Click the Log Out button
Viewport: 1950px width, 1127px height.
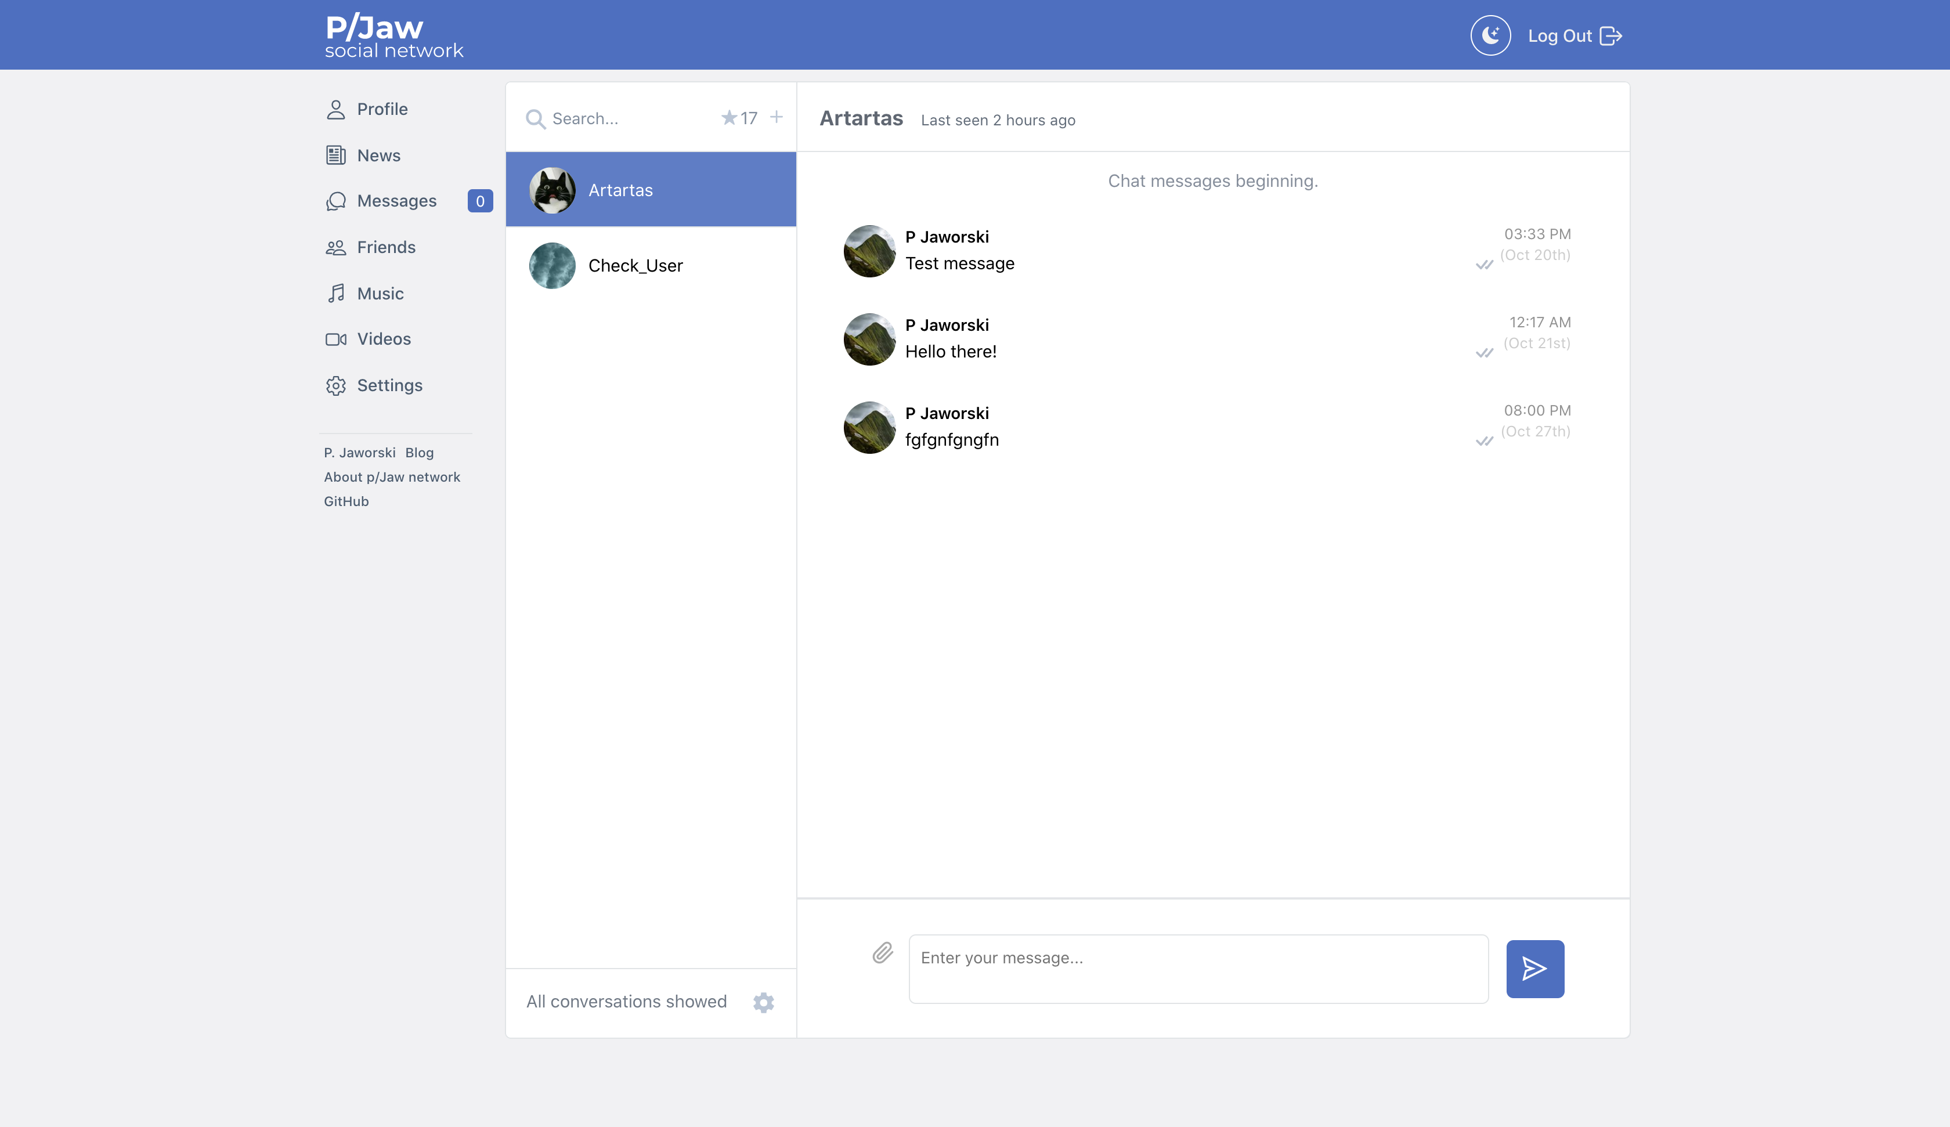1575,35
